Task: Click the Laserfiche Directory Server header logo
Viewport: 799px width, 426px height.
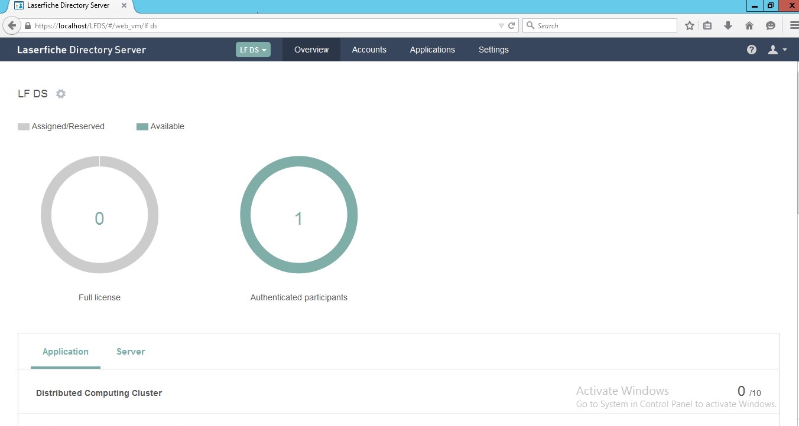Action: click(82, 50)
